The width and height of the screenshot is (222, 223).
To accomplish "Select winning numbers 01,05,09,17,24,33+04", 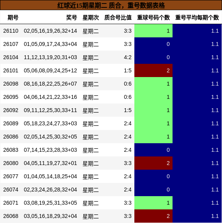I will (x=50, y=44).
